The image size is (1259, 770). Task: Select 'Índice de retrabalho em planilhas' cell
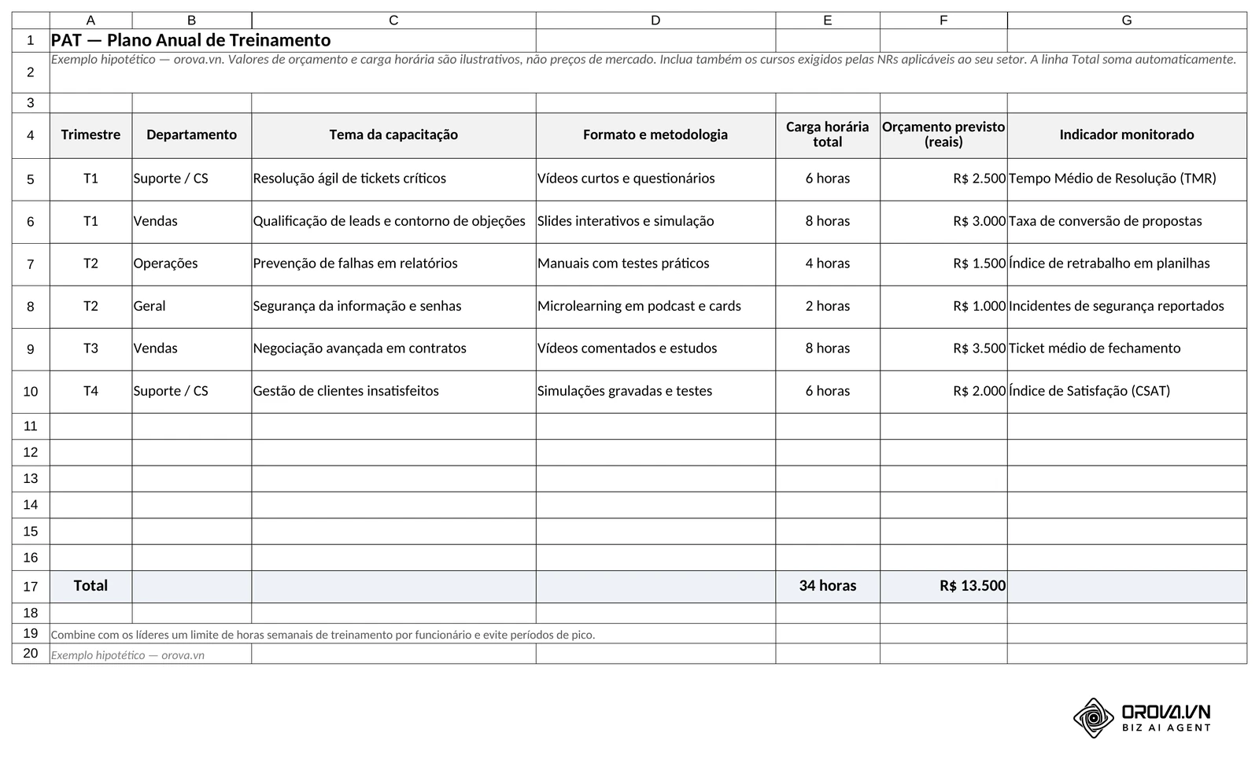point(1127,264)
